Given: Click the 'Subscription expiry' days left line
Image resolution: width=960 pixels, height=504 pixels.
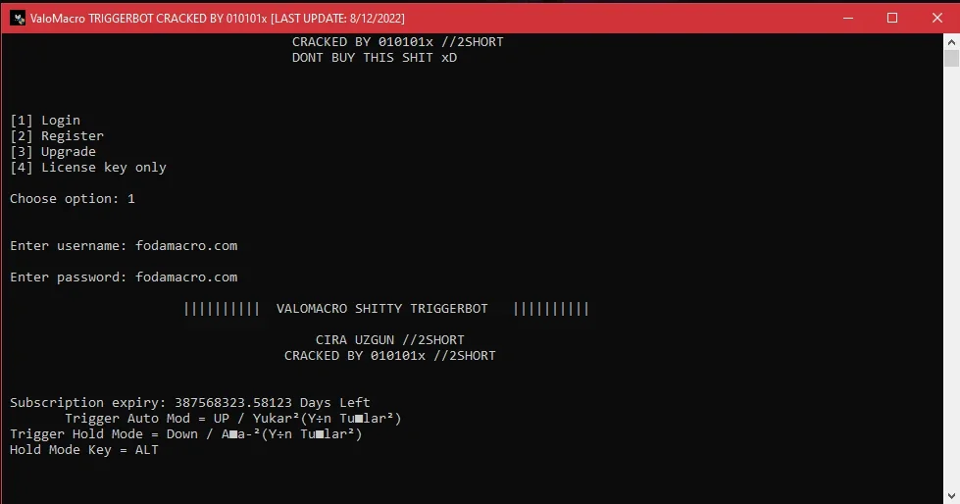Looking at the screenshot, I should pos(190,402).
